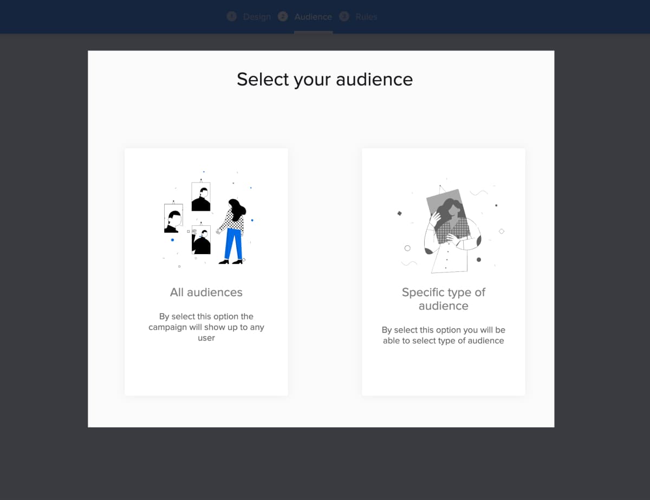Select the All audiences title
The image size is (650, 500).
(x=206, y=293)
